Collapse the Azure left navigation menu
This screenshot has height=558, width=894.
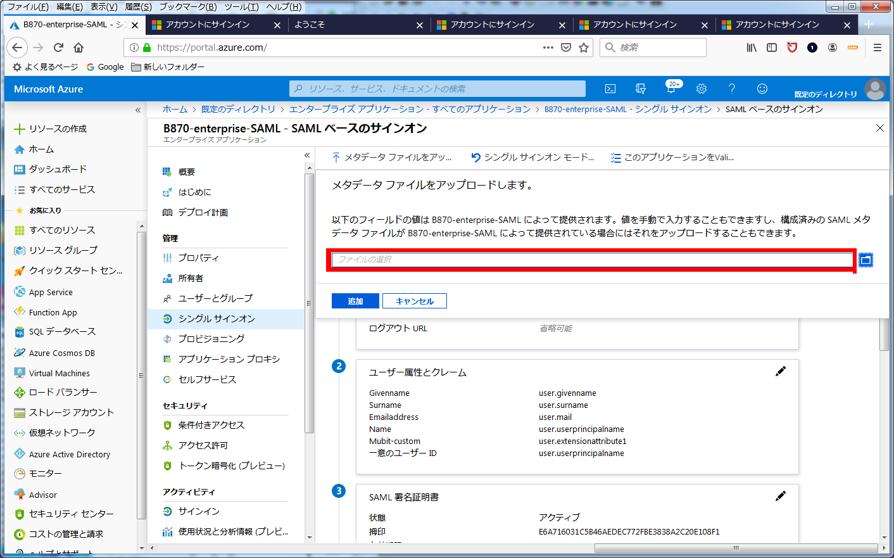click(138, 110)
